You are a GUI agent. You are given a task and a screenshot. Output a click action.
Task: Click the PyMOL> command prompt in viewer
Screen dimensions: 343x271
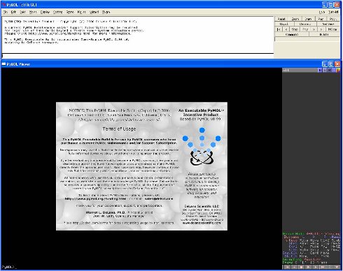coord(8,267)
